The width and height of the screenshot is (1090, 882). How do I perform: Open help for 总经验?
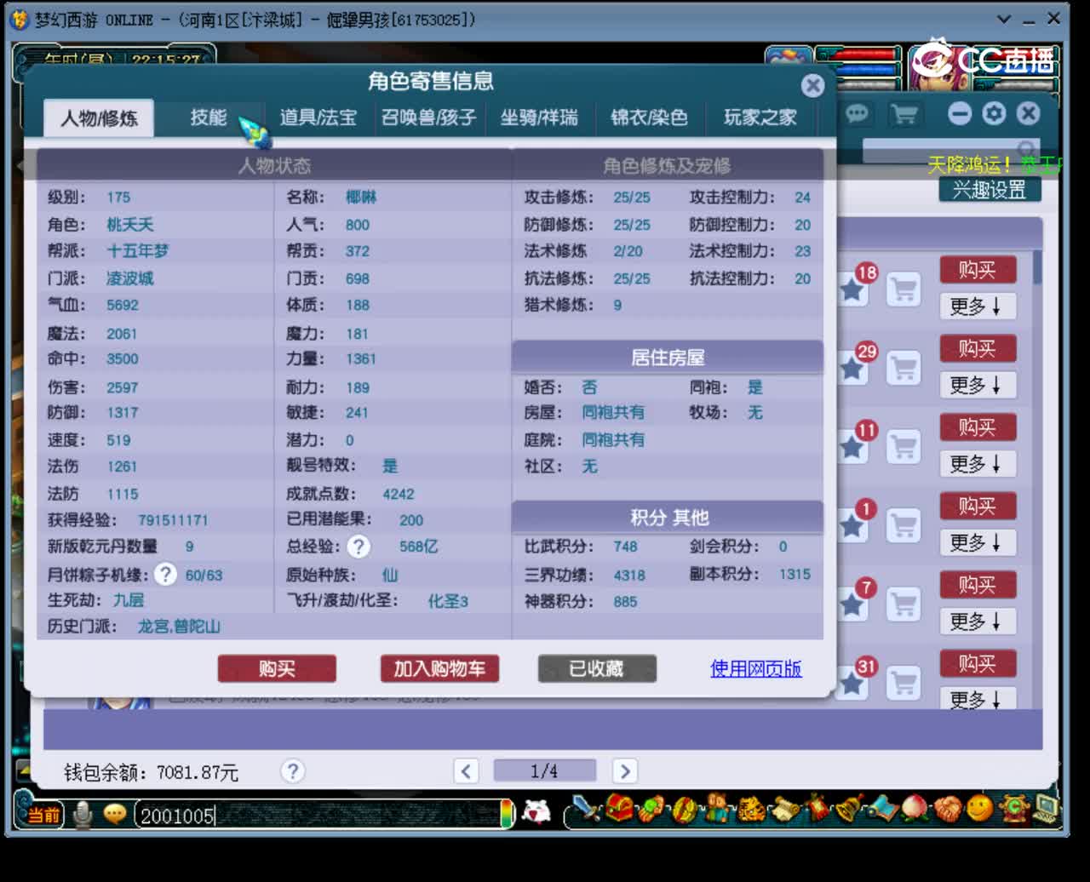(x=359, y=547)
